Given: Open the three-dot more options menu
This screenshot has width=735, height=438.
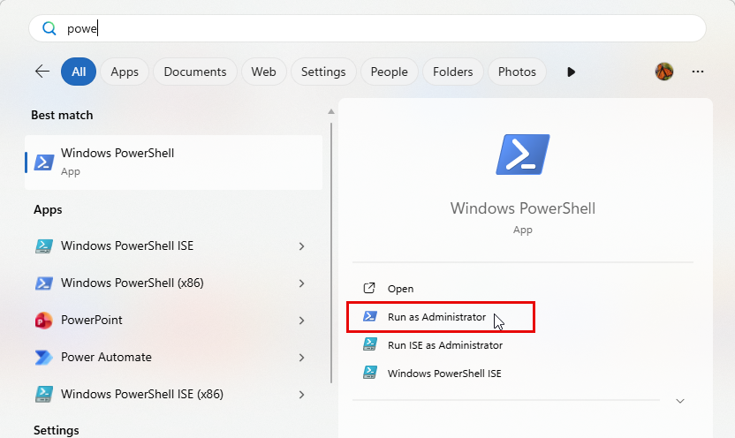Looking at the screenshot, I should click(x=698, y=72).
